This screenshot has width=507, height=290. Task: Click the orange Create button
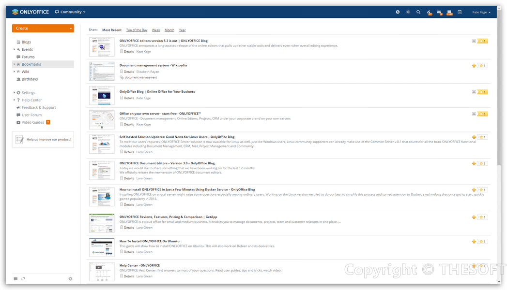(43, 28)
